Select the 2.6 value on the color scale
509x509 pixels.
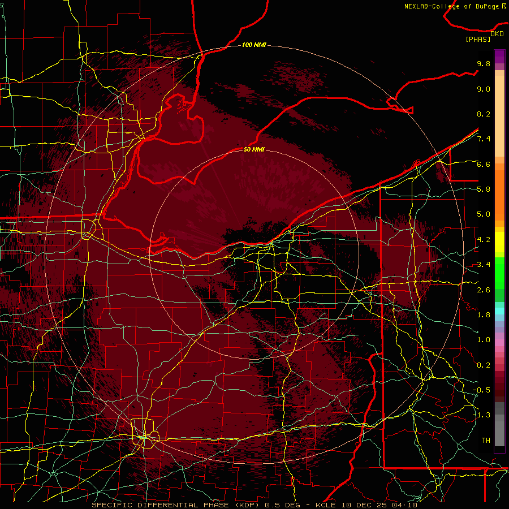click(484, 290)
